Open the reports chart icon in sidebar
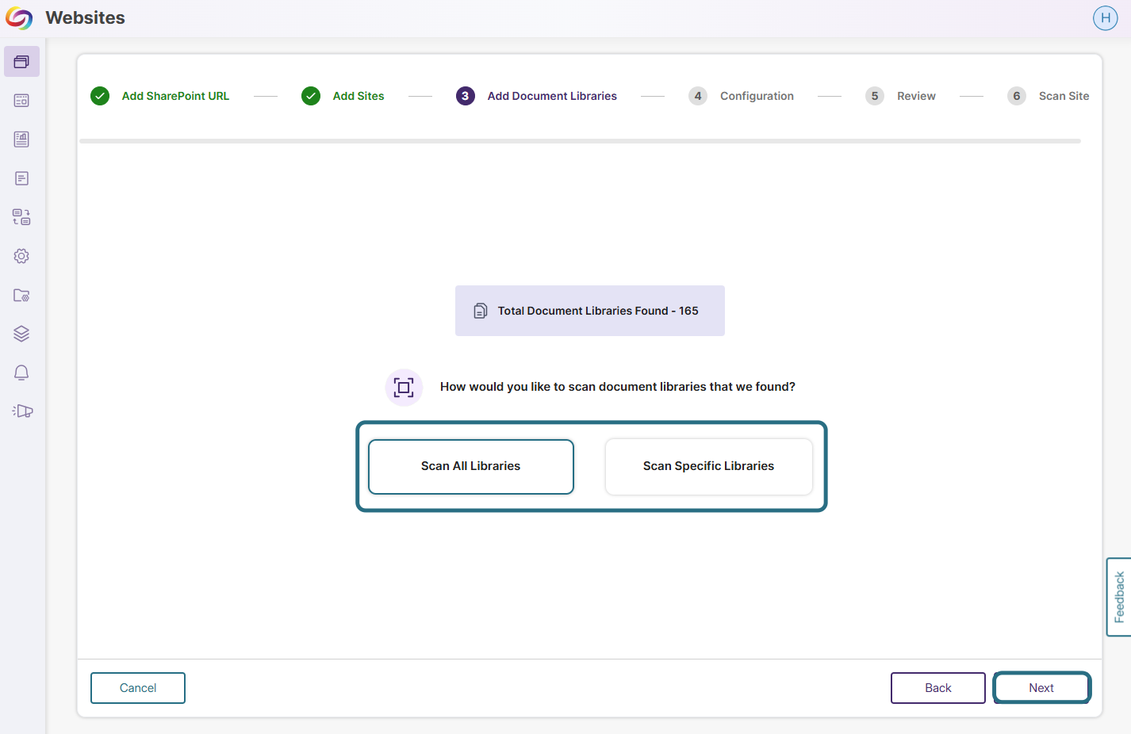The width and height of the screenshot is (1131, 734). [x=21, y=140]
